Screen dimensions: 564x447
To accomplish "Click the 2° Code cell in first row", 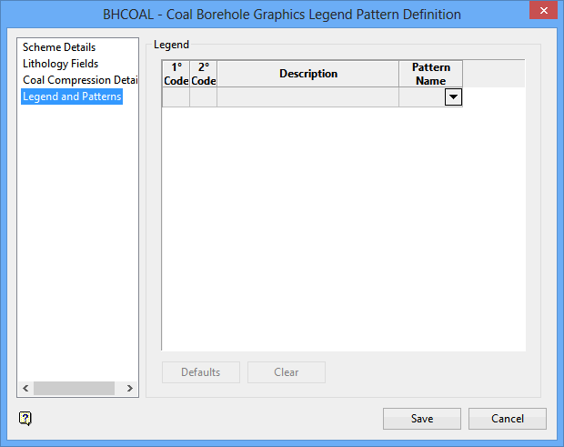I will (x=203, y=97).
